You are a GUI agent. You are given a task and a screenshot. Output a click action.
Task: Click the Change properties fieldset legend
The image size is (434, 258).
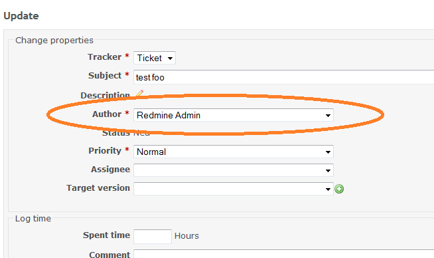pos(54,40)
